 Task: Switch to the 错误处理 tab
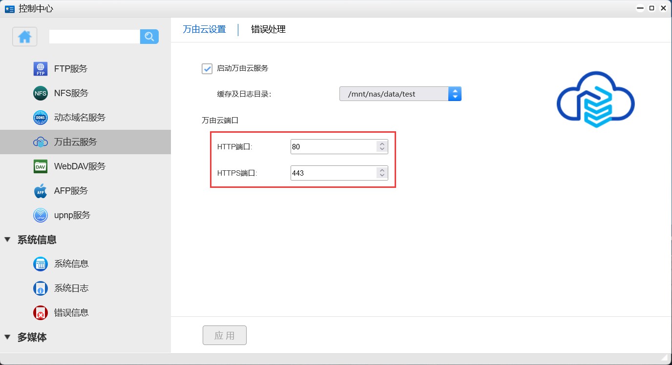pyautogui.click(x=268, y=29)
